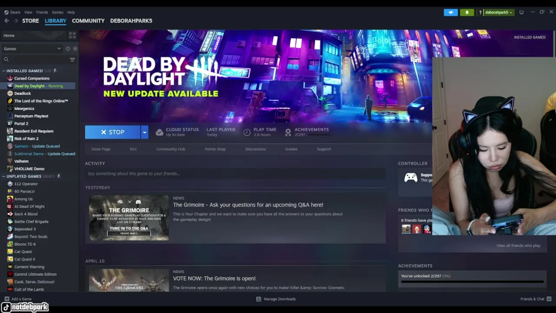Screen dimensions: 556x313
Task: Select the Valheim game icon
Action: click(x=10, y=161)
